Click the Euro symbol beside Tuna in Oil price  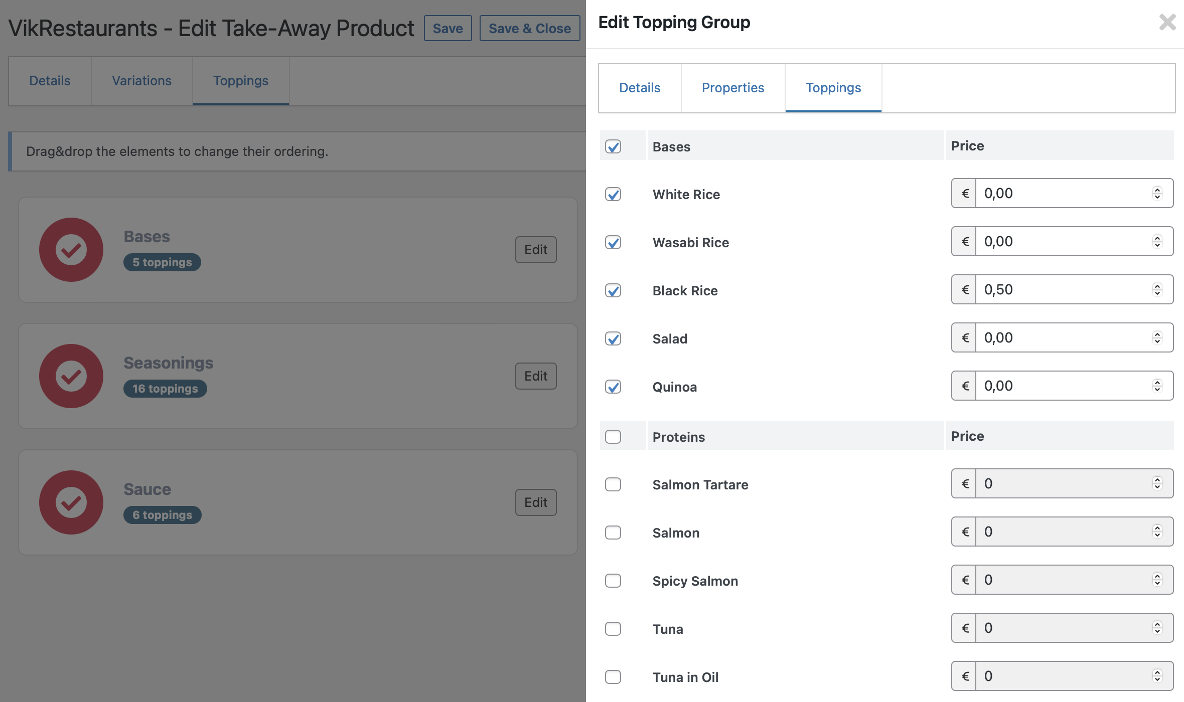[x=964, y=676]
